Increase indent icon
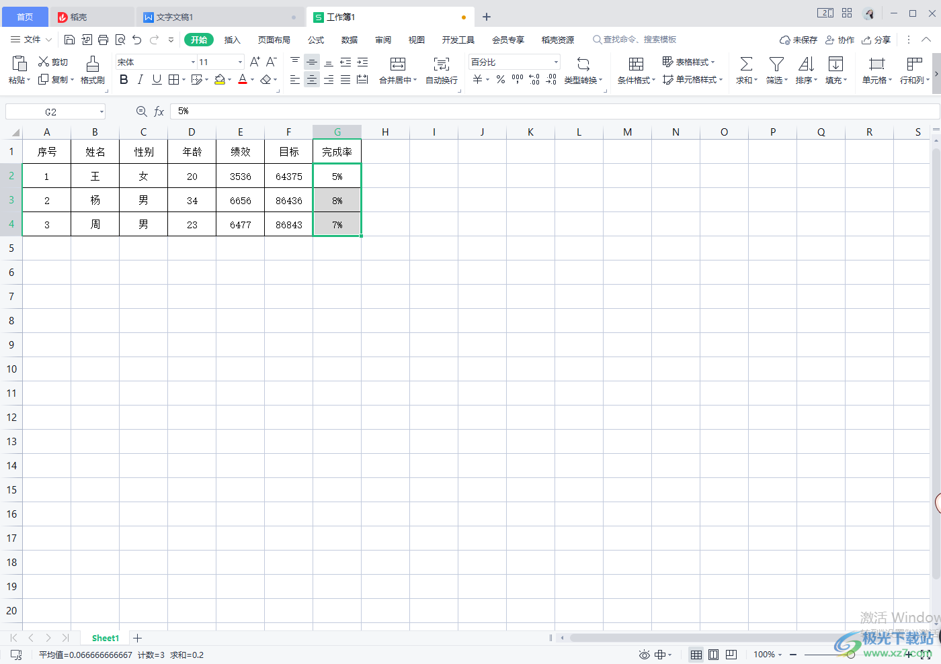 tap(362, 62)
